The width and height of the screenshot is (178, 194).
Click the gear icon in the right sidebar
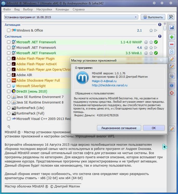coord(172,76)
